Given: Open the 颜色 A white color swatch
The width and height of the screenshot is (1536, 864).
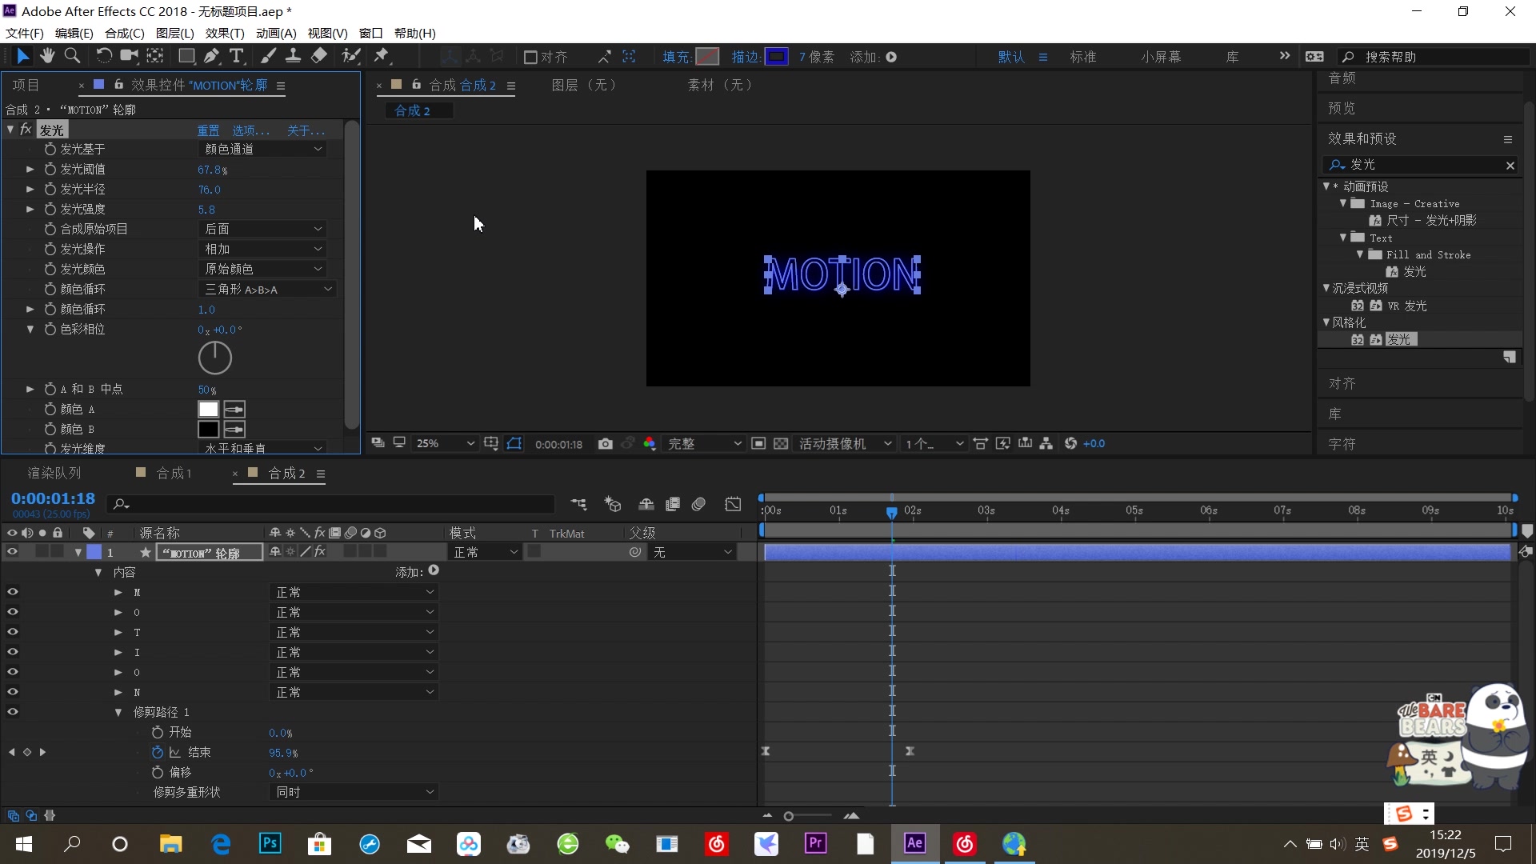Looking at the screenshot, I should point(208,410).
